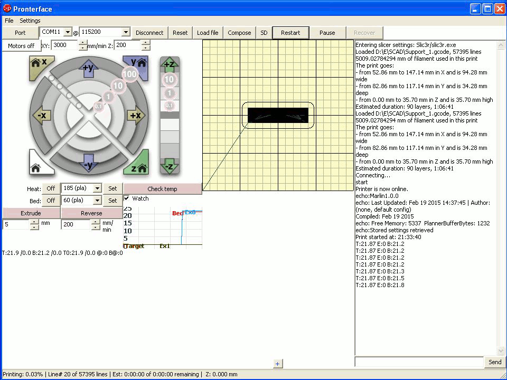507x380 pixels.
Task: Raise Z axis with +Z arrow
Action: [x=170, y=65]
